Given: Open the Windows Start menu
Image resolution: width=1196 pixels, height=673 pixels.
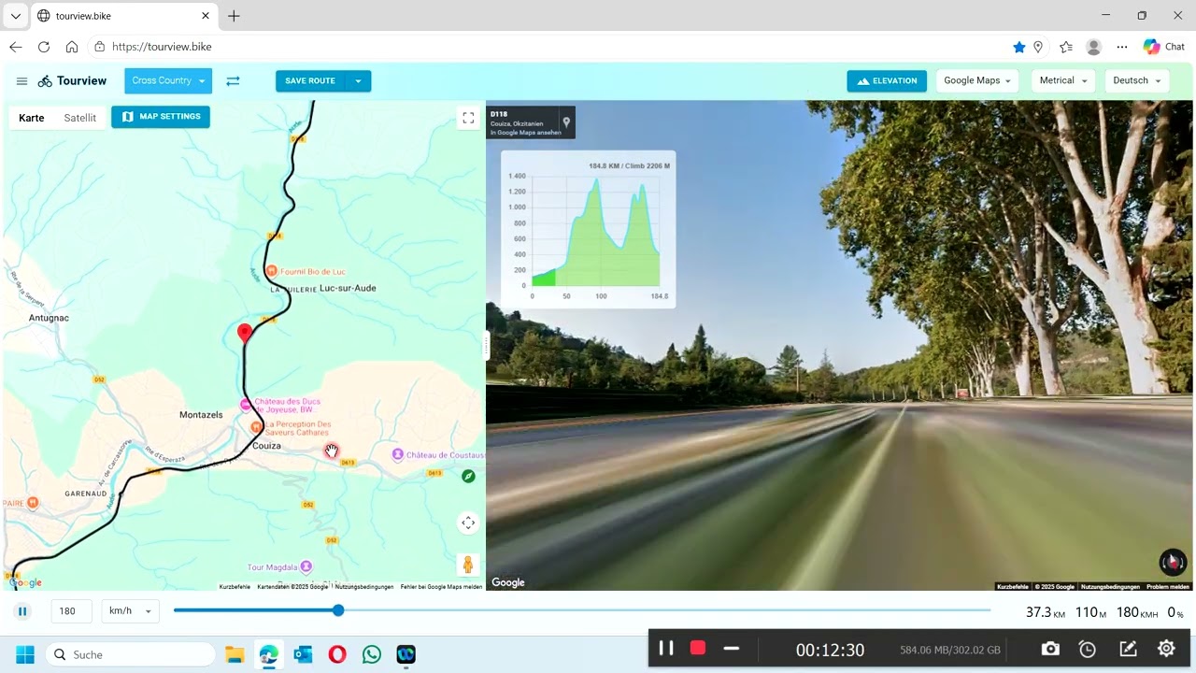Looking at the screenshot, I should (24, 654).
